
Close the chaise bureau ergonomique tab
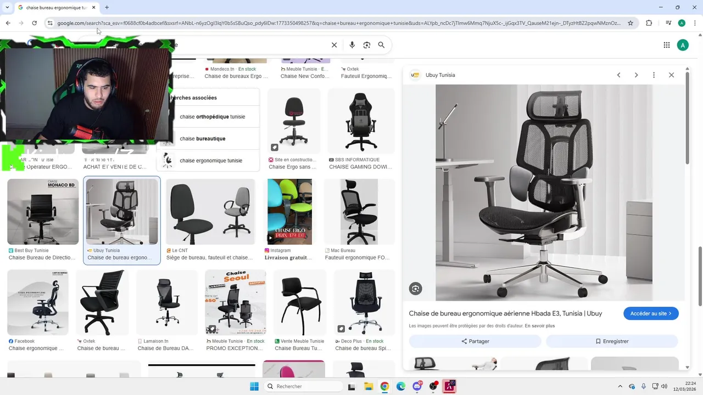(x=93, y=7)
